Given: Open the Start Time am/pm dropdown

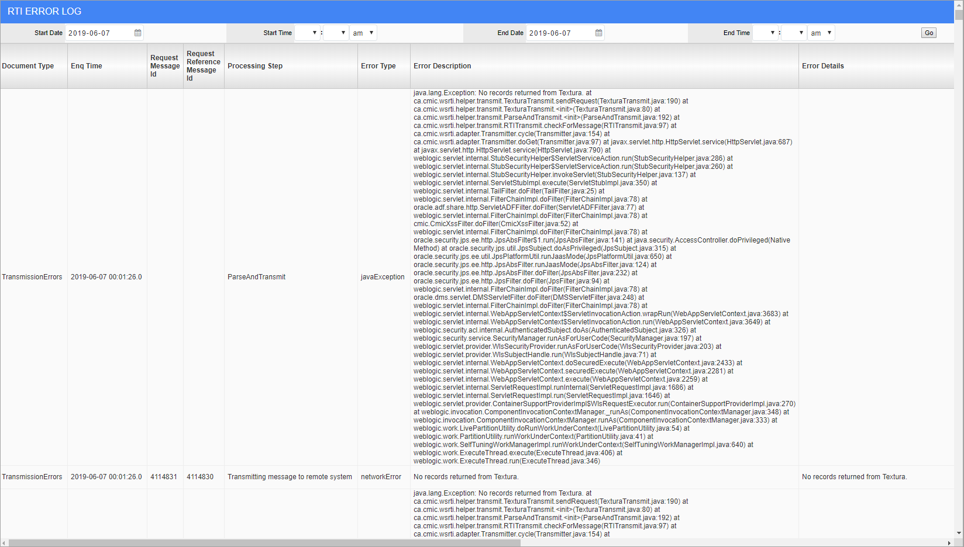Looking at the screenshot, I should pos(363,33).
